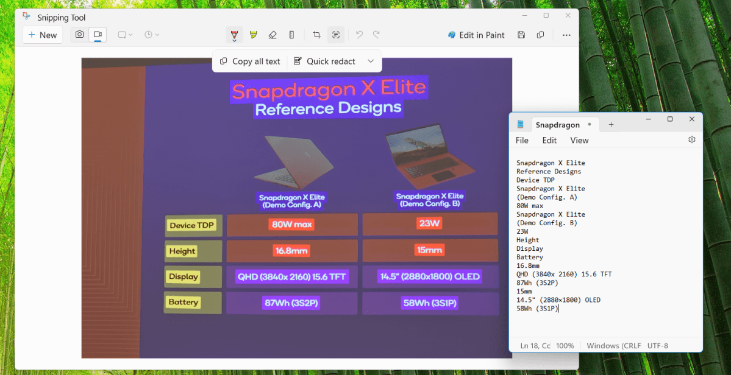Open the Edit menu in Notepad
The width and height of the screenshot is (731, 375).
pyautogui.click(x=549, y=141)
